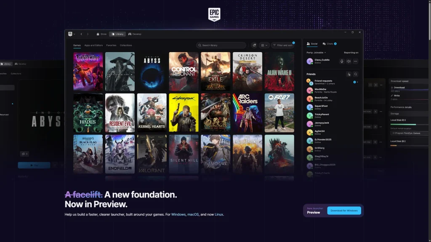This screenshot has width=431, height=242.
Task: Open the Epic launcher menu icon
Action: 70,34
